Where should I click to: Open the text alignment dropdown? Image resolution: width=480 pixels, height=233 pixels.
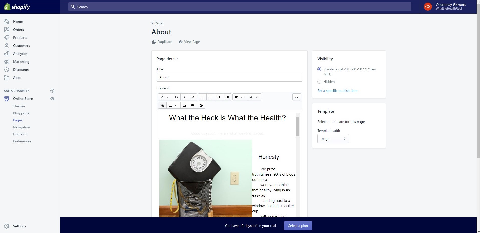(x=239, y=97)
